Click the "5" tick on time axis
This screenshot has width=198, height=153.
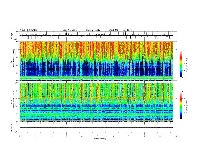point(98,136)
